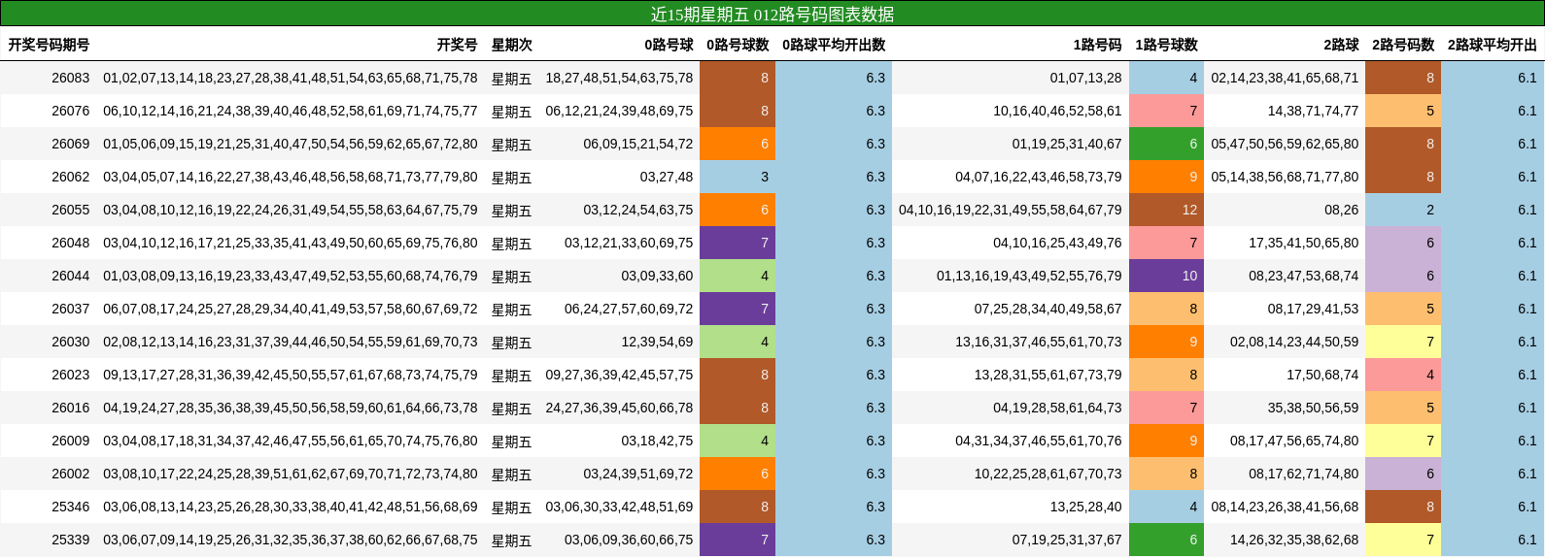Click light blue count 3 in row 26062

point(738,177)
